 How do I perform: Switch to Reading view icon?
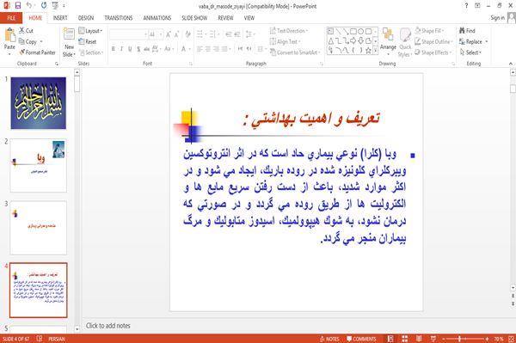click(419, 339)
